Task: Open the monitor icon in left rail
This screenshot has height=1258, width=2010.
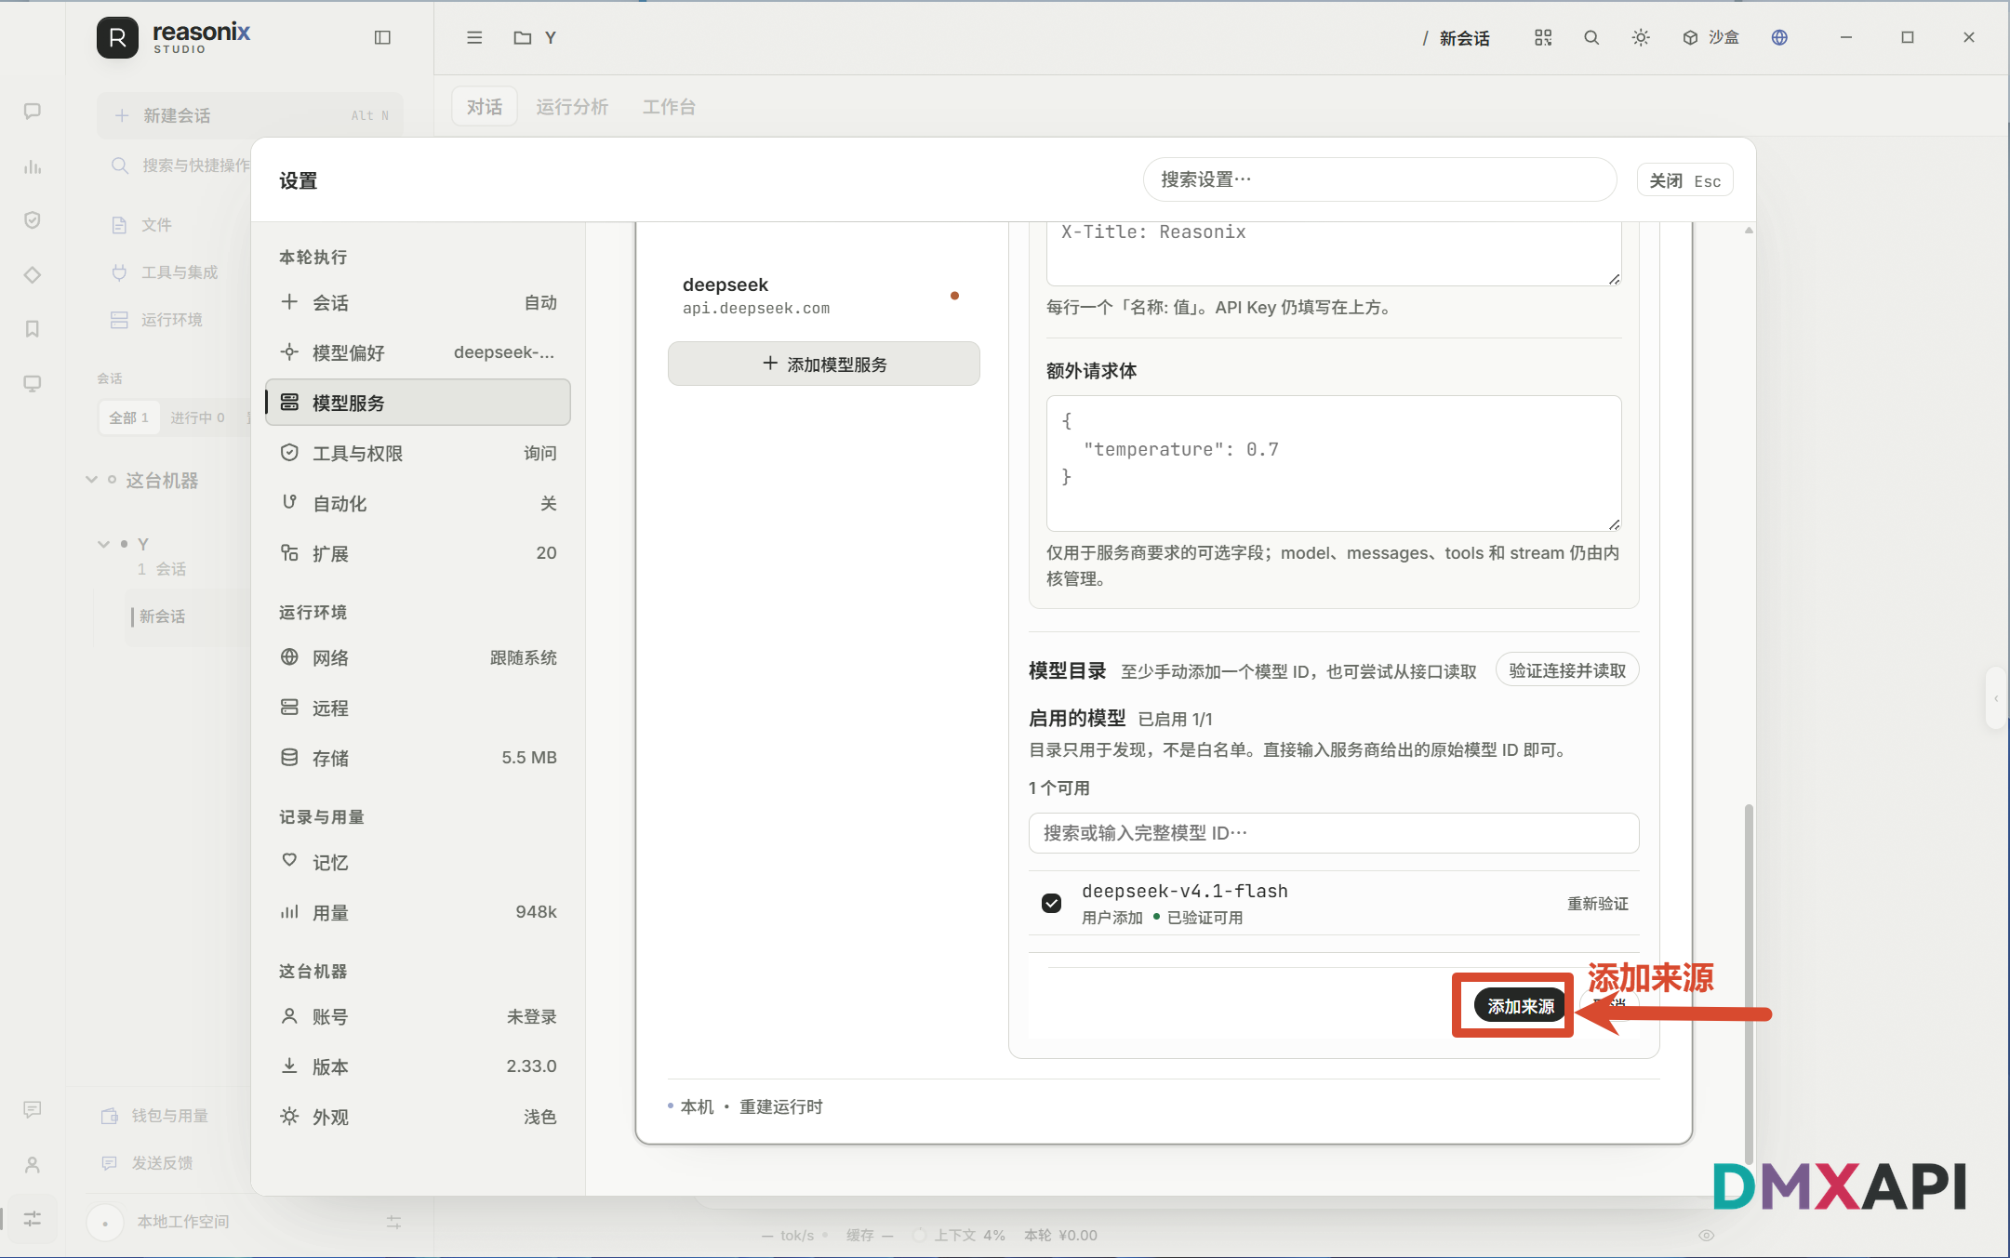Action: point(33,384)
